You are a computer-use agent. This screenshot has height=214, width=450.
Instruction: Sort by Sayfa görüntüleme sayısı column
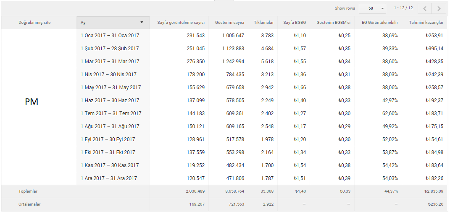[181, 23]
